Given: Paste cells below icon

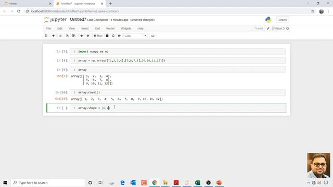Looking at the screenshot, I should [74, 36].
